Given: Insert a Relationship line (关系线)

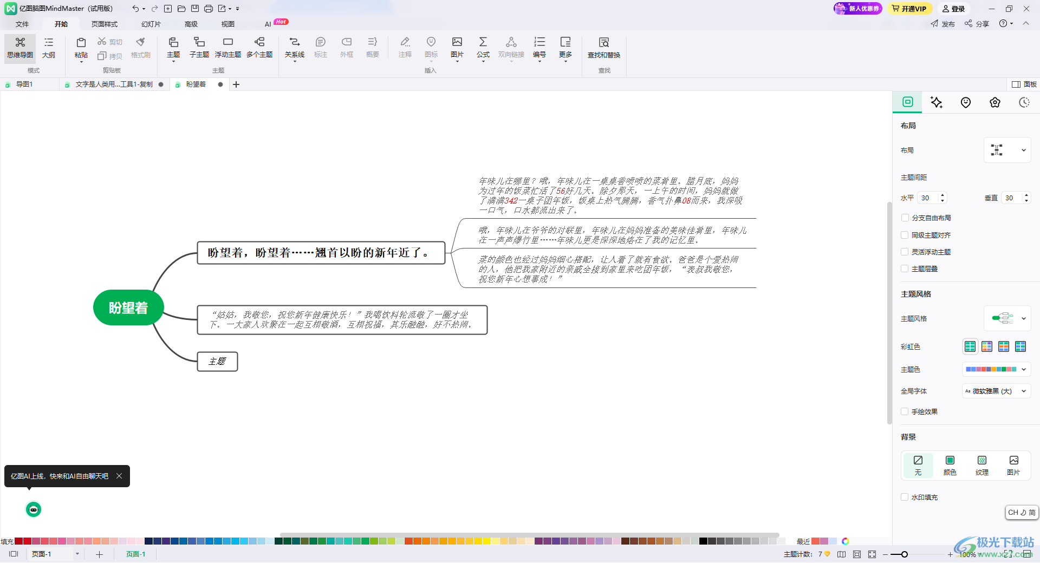Looking at the screenshot, I should point(295,48).
